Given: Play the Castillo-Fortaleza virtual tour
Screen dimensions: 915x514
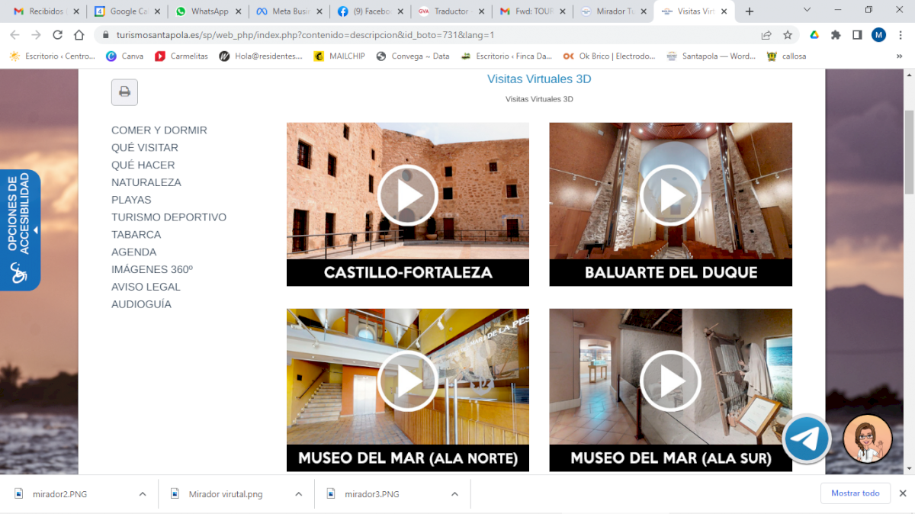Looking at the screenshot, I should 408,196.
